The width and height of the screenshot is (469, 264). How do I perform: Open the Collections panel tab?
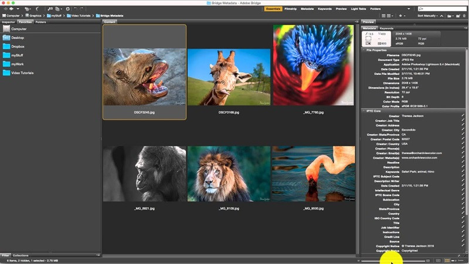pos(21,255)
